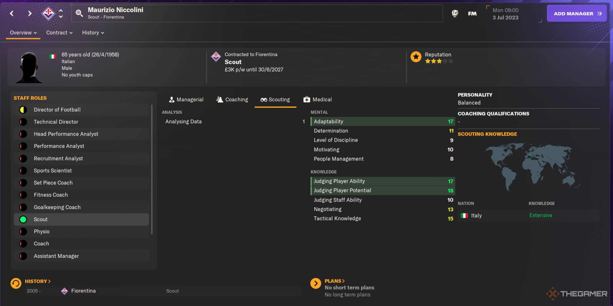
Task: Select the Set Piece Coach role
Action: (81, 183)
